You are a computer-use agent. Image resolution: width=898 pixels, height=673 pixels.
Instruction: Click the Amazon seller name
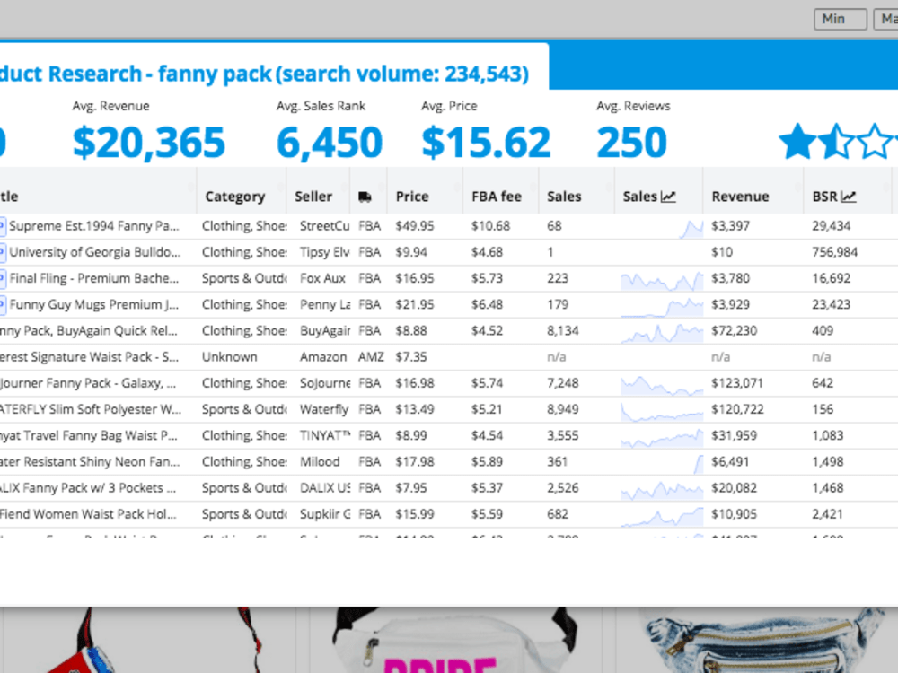(323, 357)
